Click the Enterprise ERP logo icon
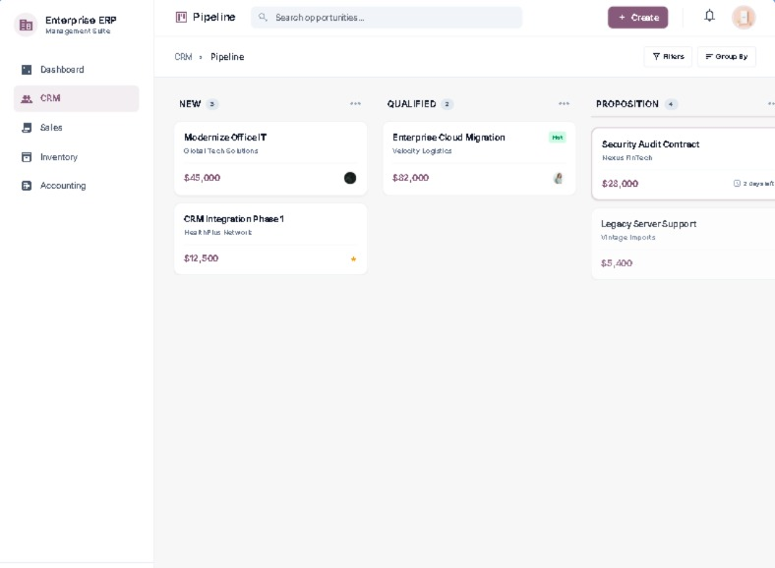This screenshot has height=568, width=775. (26, 25)
